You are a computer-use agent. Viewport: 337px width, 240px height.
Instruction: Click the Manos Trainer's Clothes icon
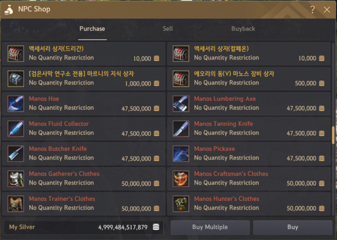(16, 204)
